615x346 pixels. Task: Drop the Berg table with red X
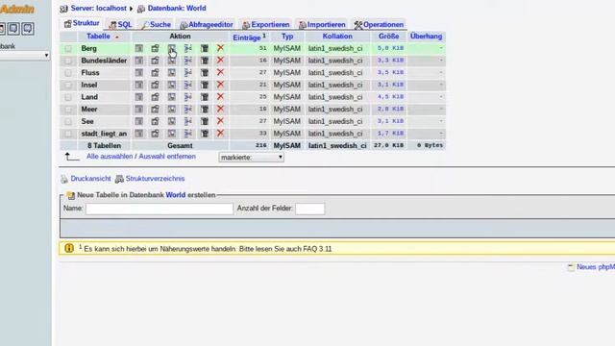tap(220, 48)
